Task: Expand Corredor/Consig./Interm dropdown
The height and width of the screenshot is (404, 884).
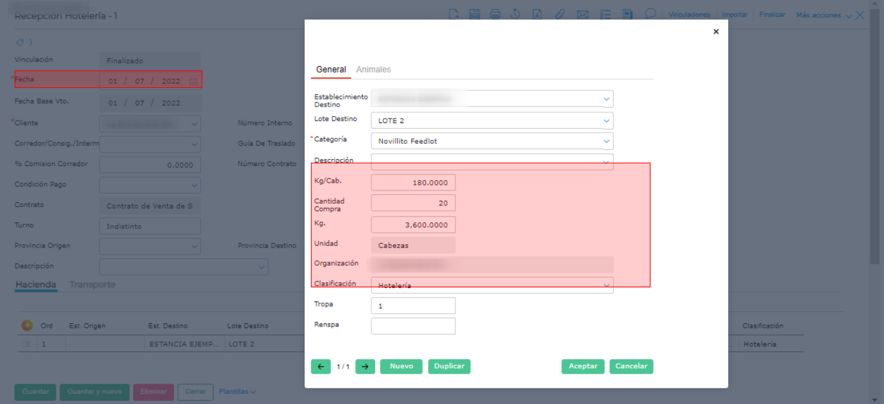Action: 195,144
